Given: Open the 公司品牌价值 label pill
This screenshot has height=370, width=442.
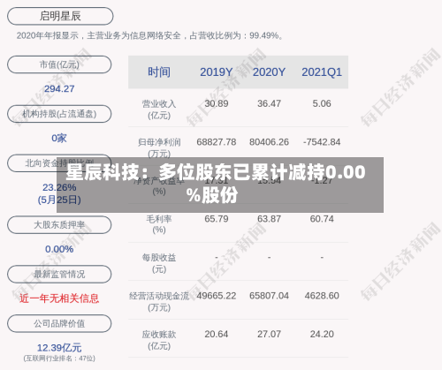Looking at the screenshot, I should coord(59,323).
